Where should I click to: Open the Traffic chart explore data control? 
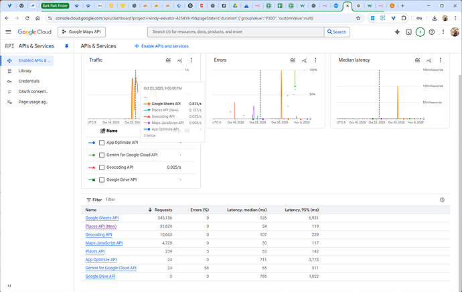tap(181, 60)
